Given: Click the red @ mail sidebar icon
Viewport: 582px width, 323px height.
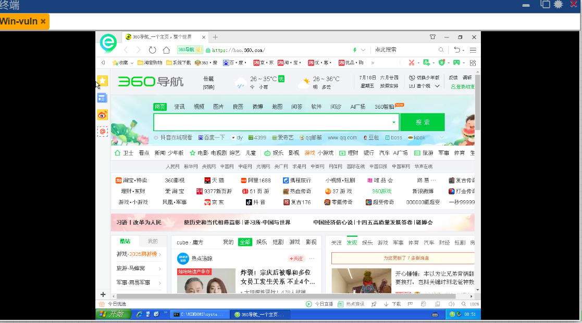Looking at the screenshot, I should coord(103,132).
